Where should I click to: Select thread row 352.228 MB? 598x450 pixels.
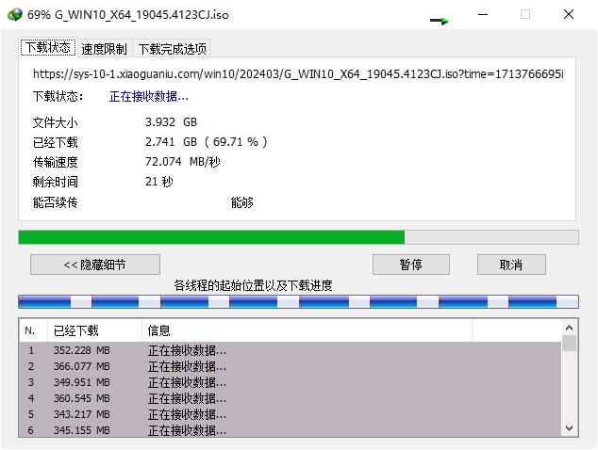point(291,350)
